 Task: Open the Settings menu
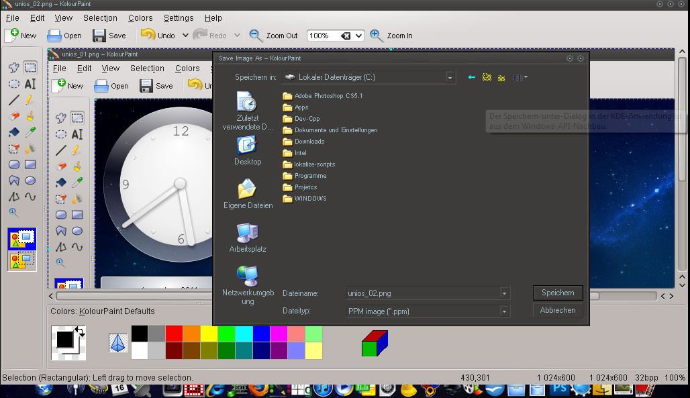[x=179, y=18]
